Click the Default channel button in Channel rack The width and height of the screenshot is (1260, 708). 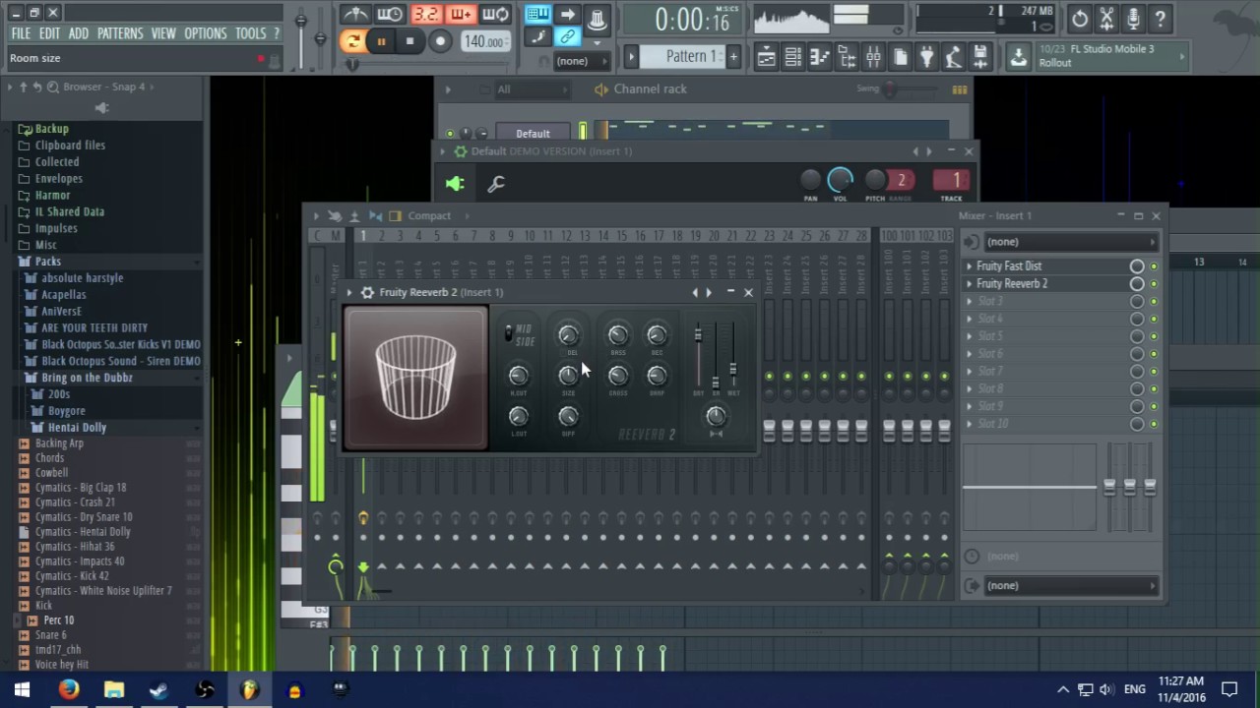(533, 134)
